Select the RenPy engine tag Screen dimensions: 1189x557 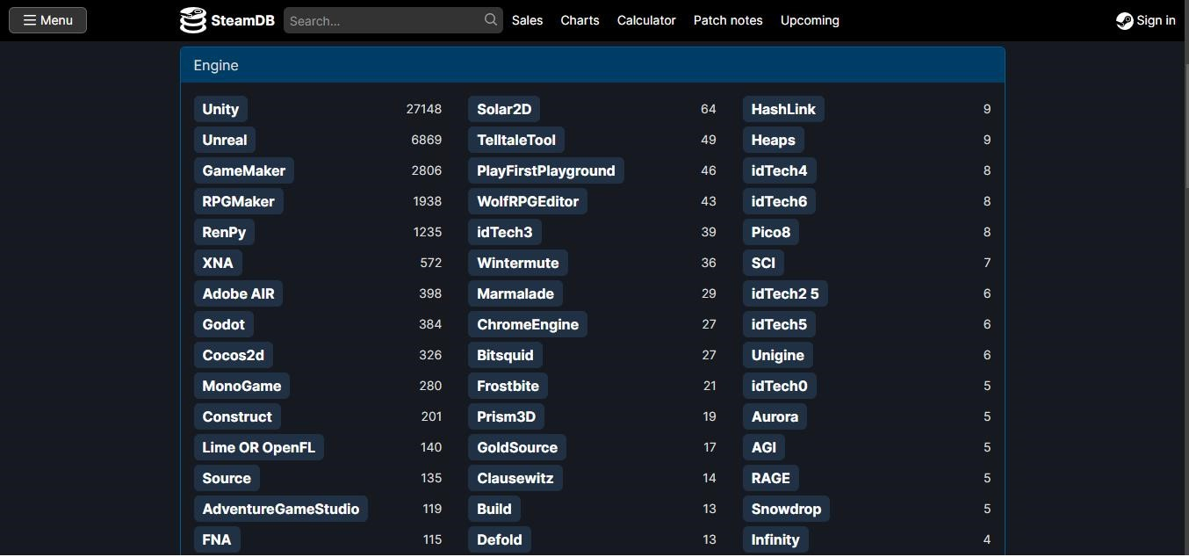point(224,232)
